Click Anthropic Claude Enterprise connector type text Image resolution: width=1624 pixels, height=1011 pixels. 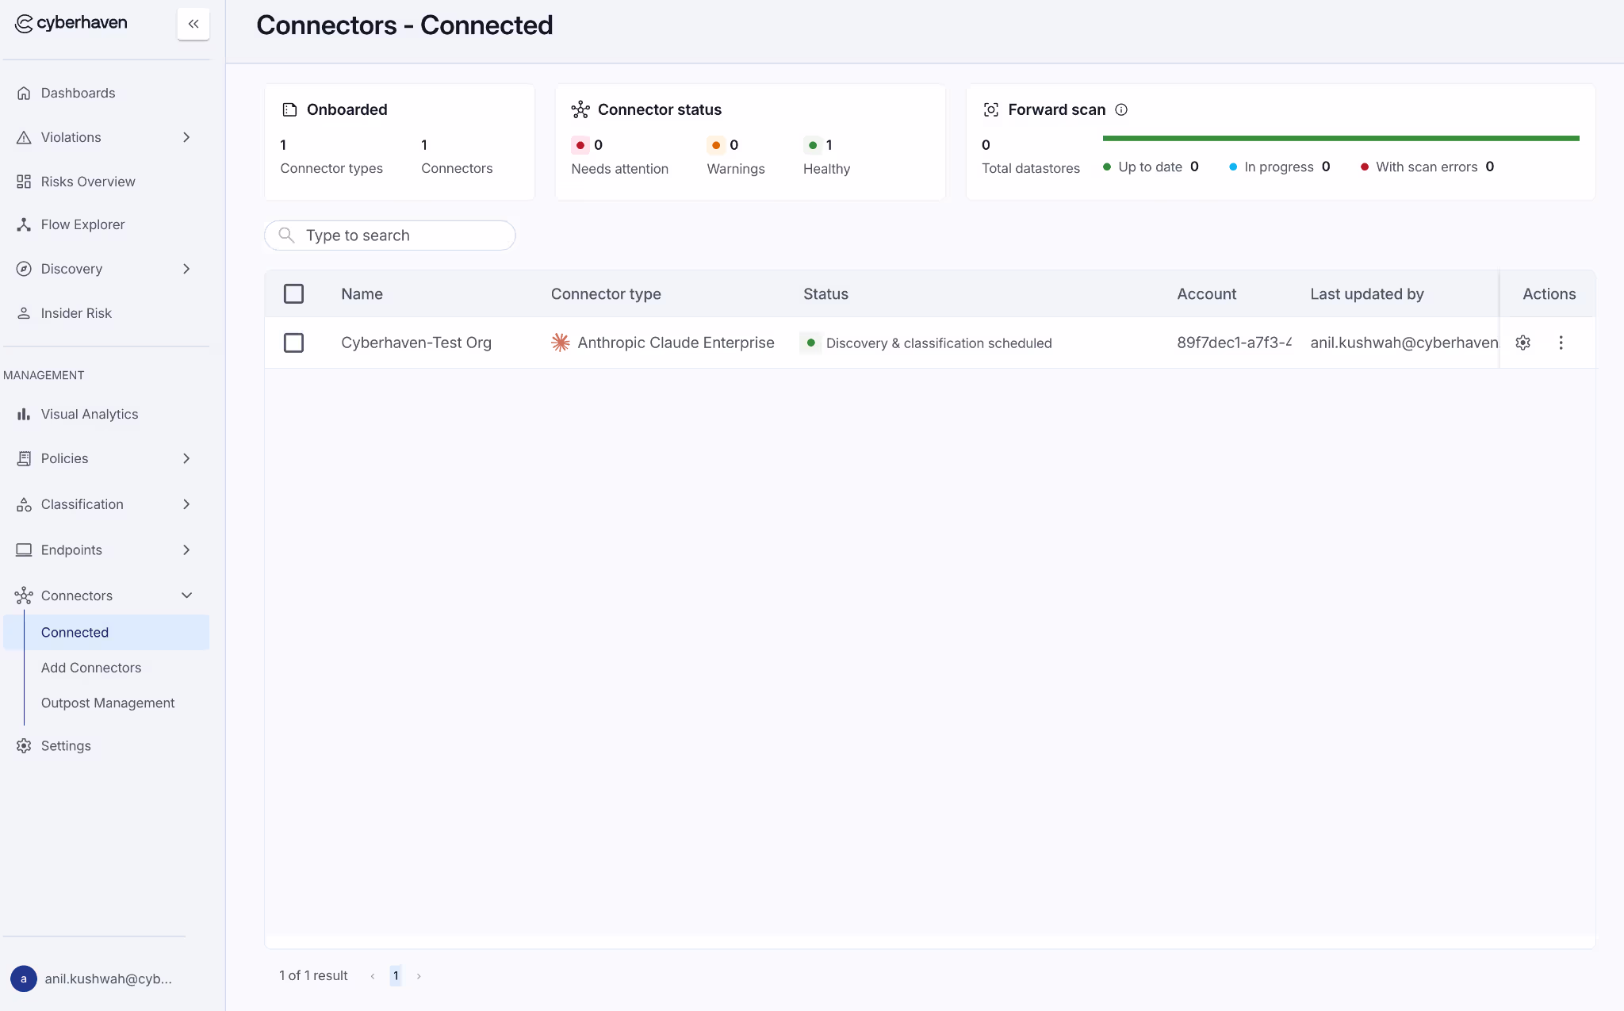676,343
